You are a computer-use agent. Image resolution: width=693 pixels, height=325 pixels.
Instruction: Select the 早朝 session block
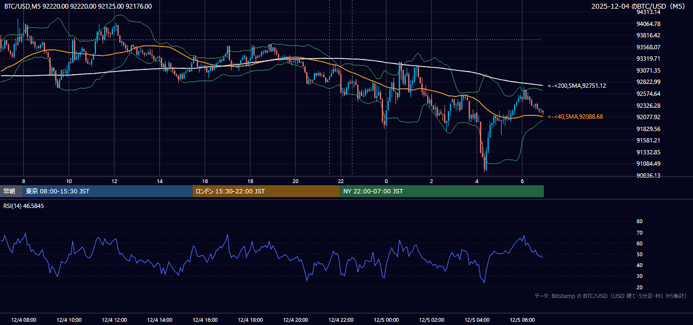click(x=11, y=191)
